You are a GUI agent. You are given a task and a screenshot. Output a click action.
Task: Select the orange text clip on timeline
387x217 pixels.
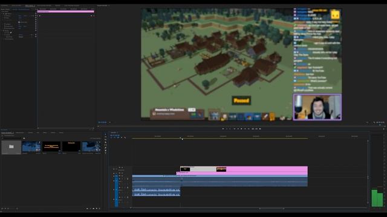tap(221, 169)
